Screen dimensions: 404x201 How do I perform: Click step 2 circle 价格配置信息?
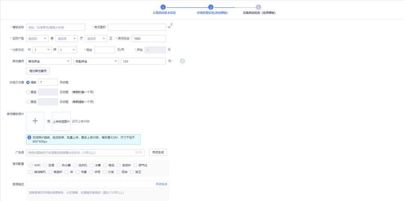pyautogui.click(x=211, y=7)
